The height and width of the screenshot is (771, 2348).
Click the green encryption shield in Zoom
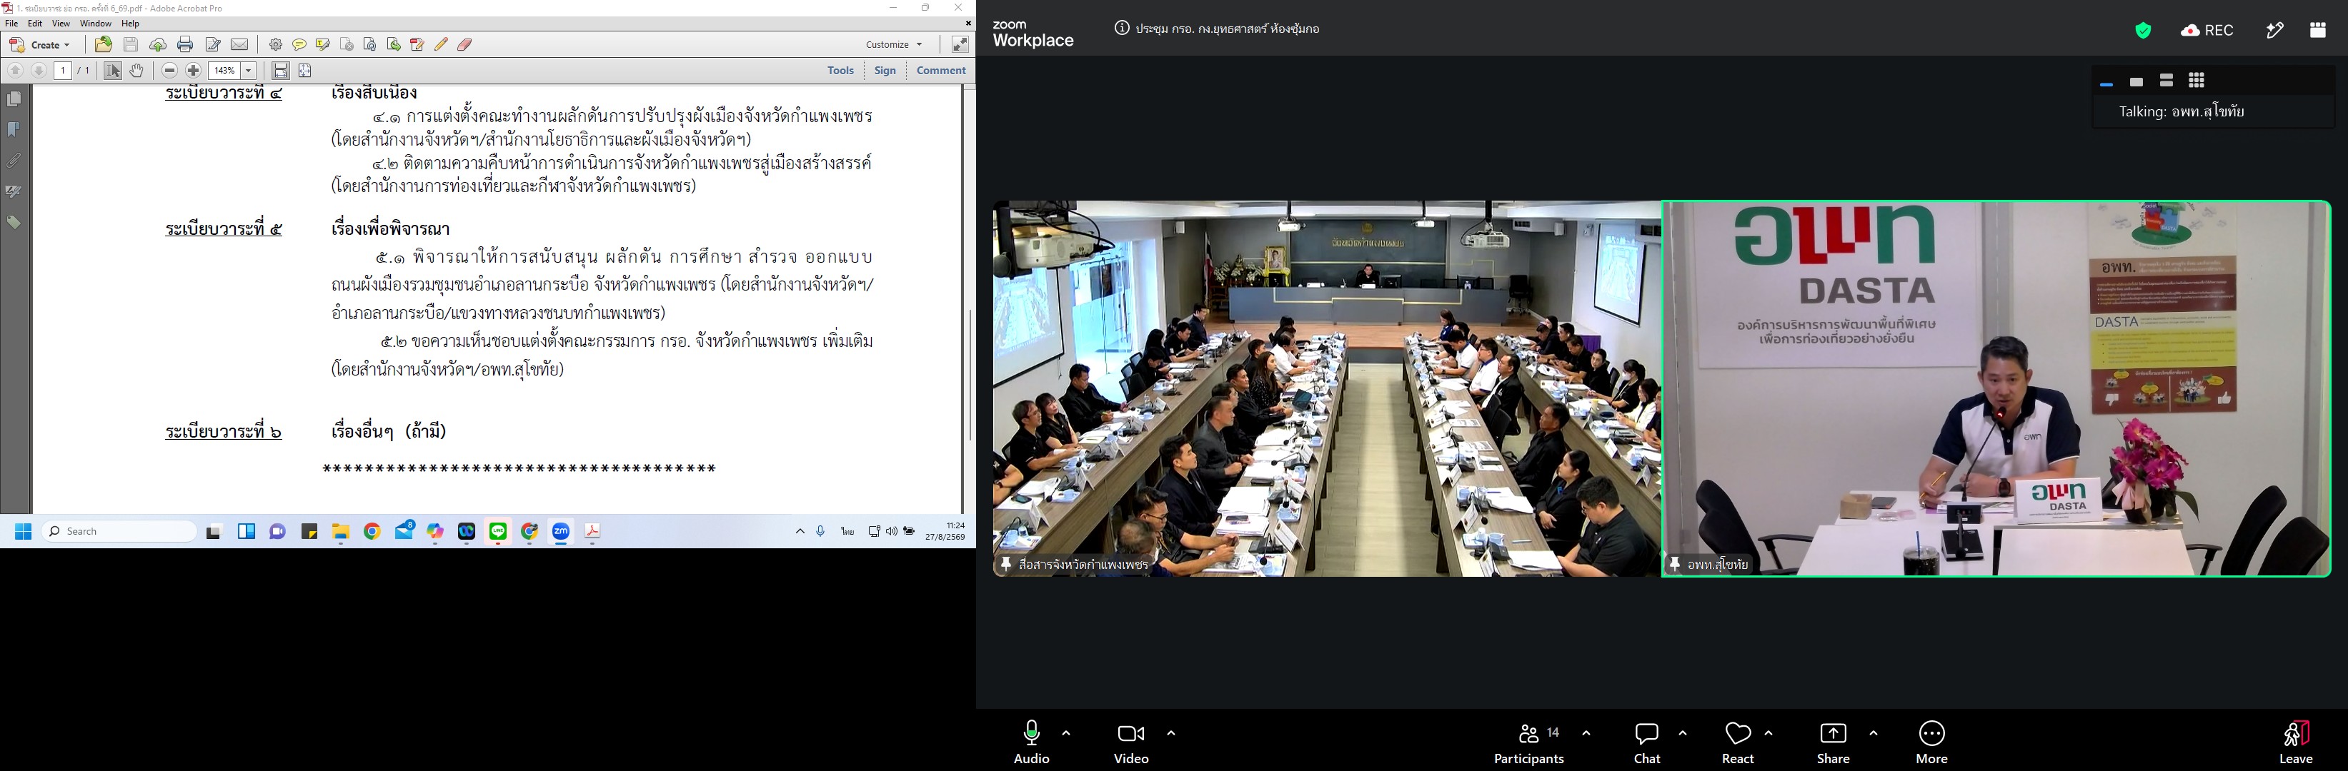point(2143,30)
